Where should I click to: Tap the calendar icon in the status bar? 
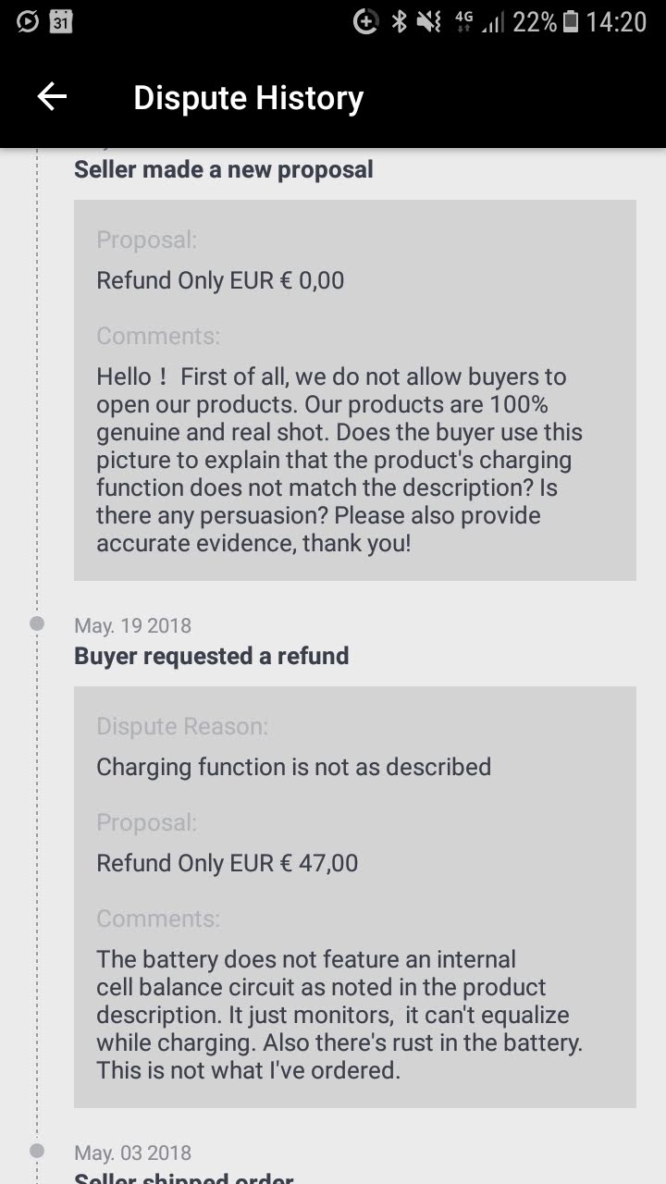pos(61,21)
